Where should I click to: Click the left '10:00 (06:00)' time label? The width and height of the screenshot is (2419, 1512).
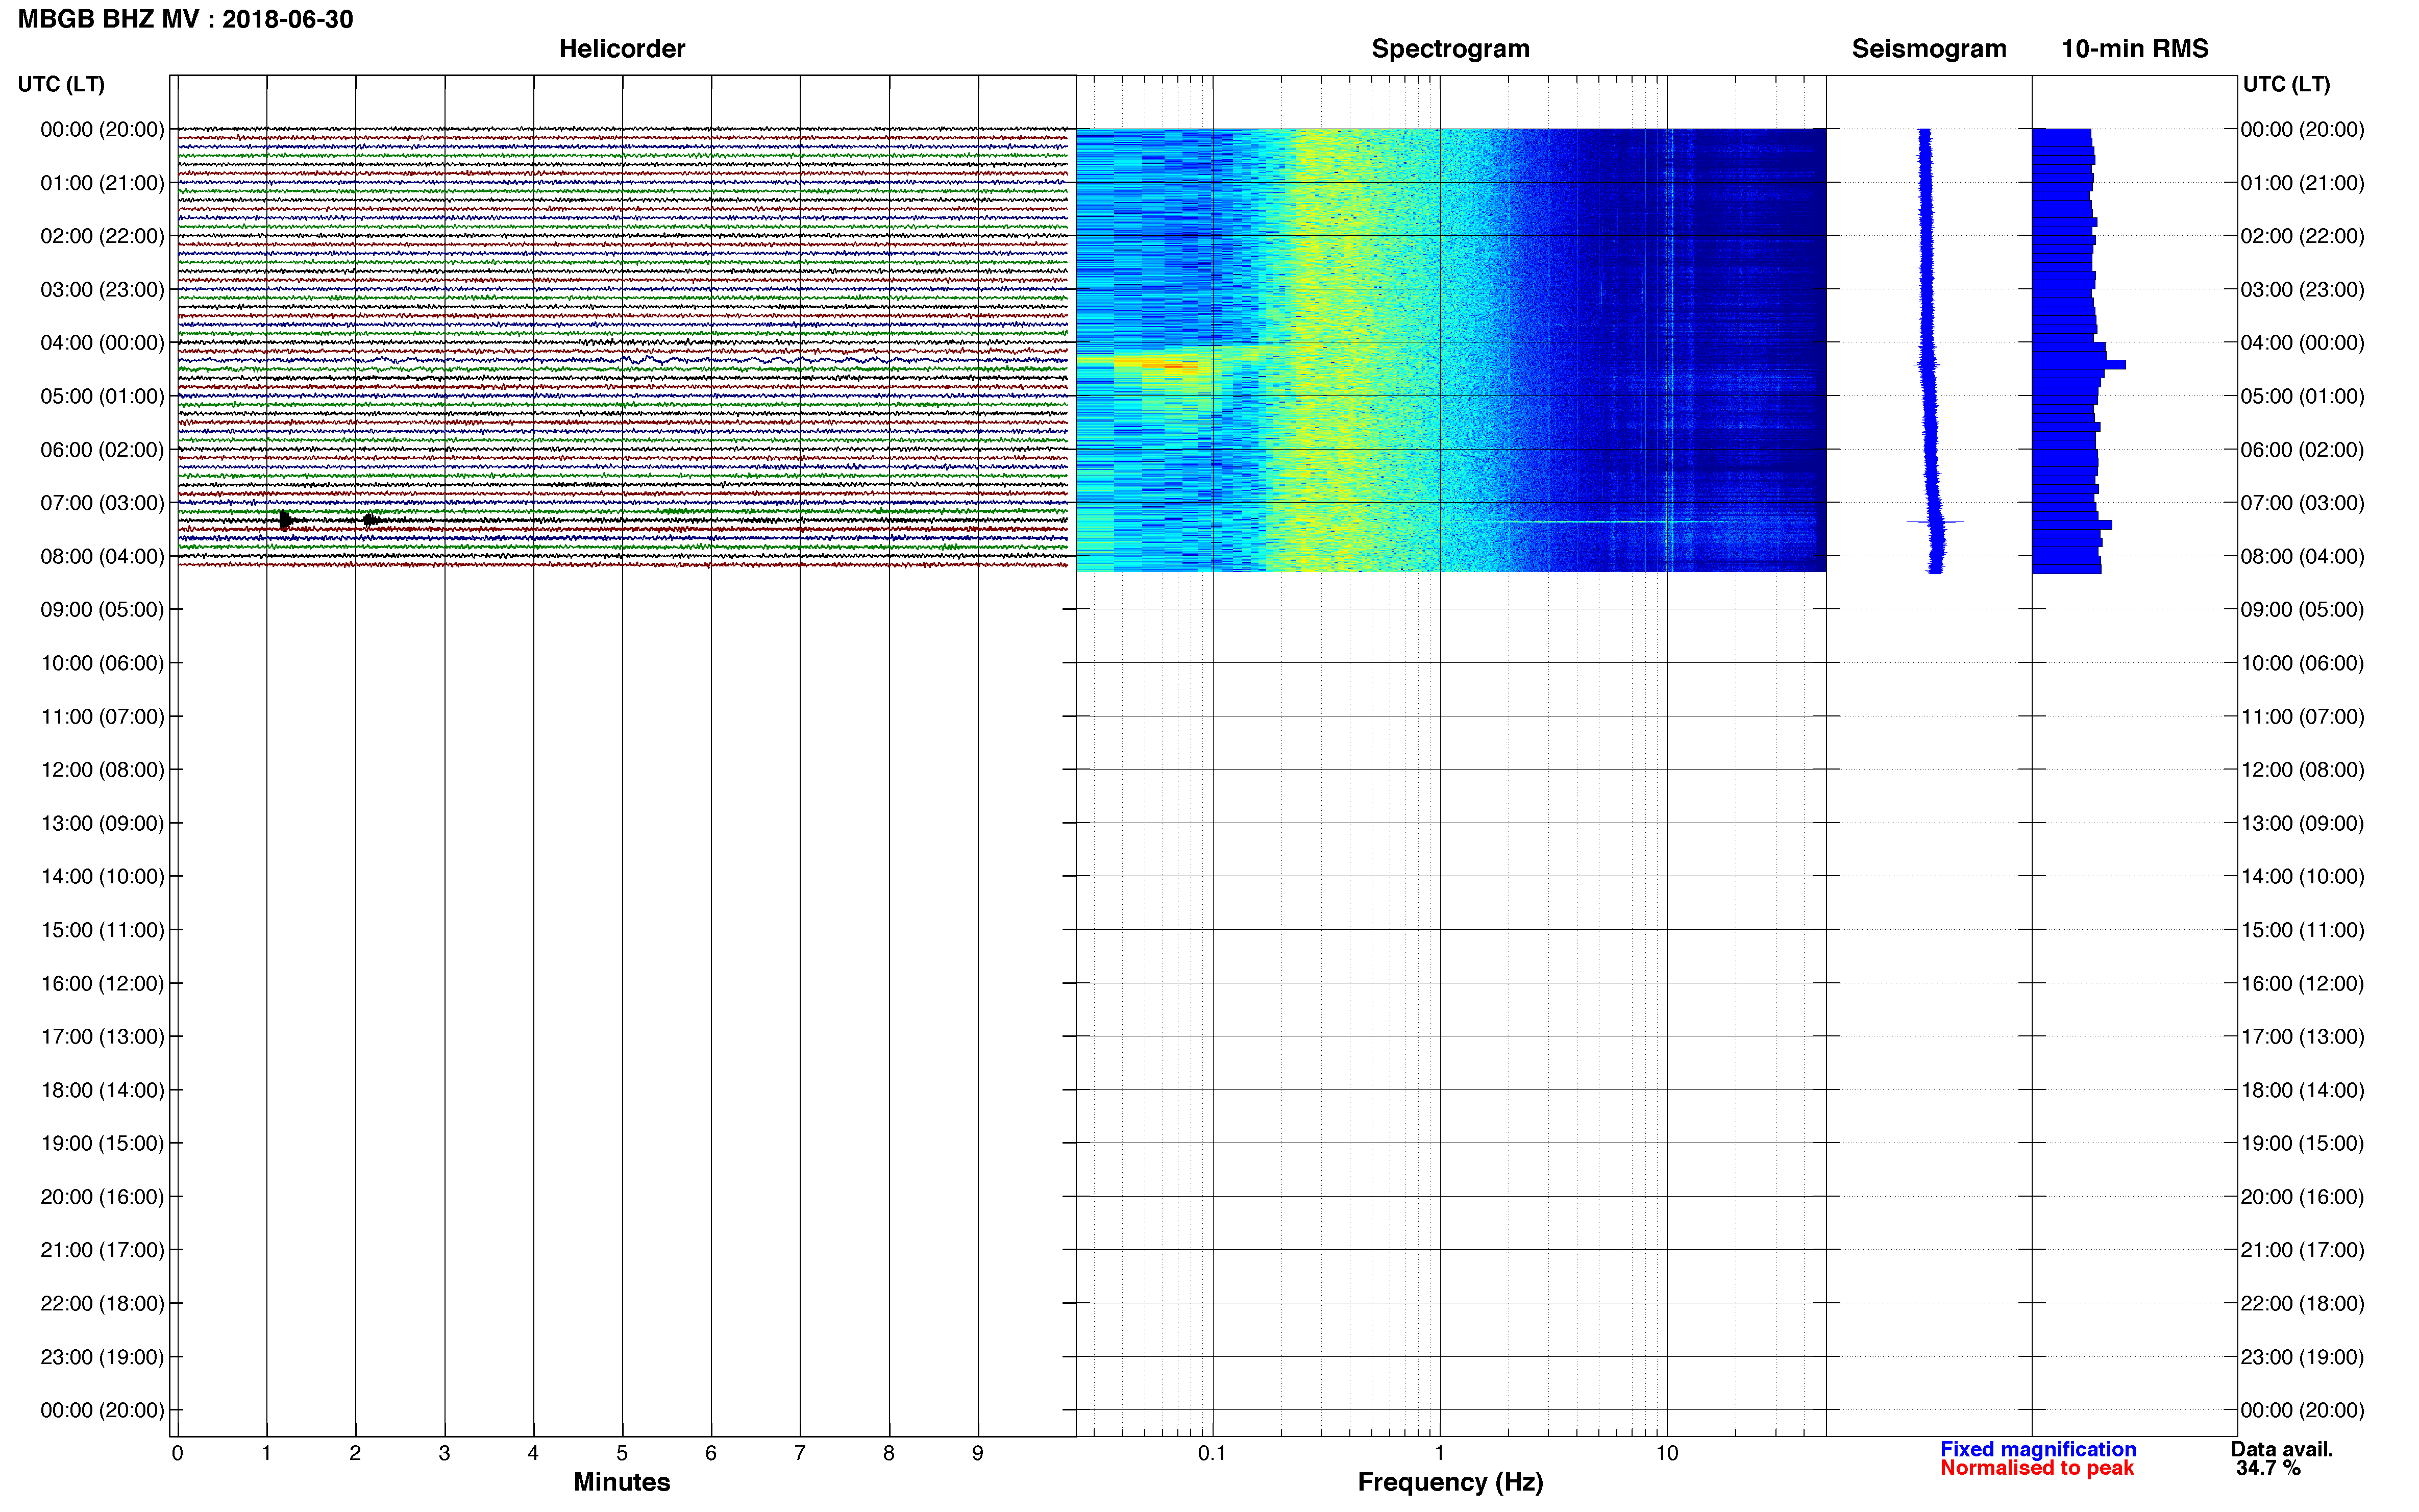click(102, 663)
